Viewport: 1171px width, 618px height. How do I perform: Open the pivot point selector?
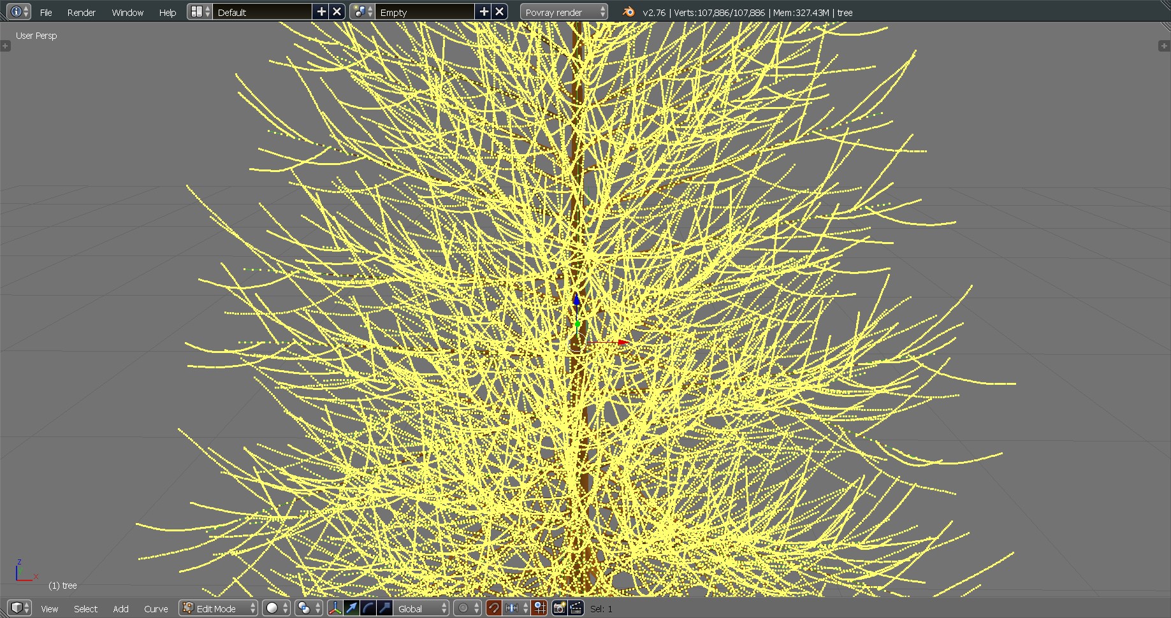coord(309,608)
